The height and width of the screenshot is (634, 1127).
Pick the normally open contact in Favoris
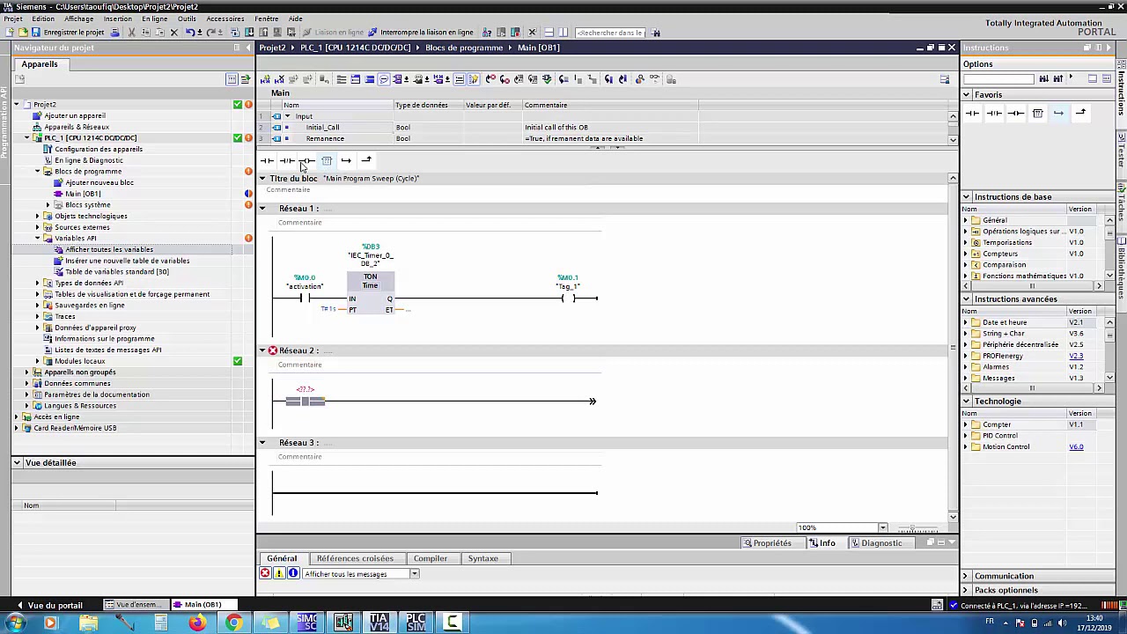pos(972,113)
